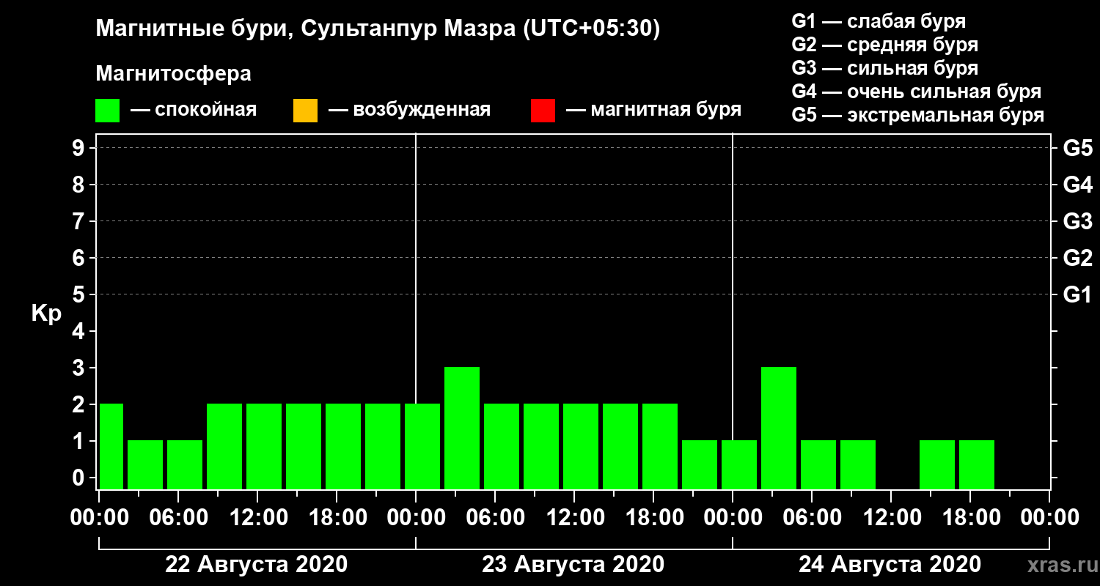
Task: Click the 'G1 — слабая буря' description
Action: tap(879, 21)
